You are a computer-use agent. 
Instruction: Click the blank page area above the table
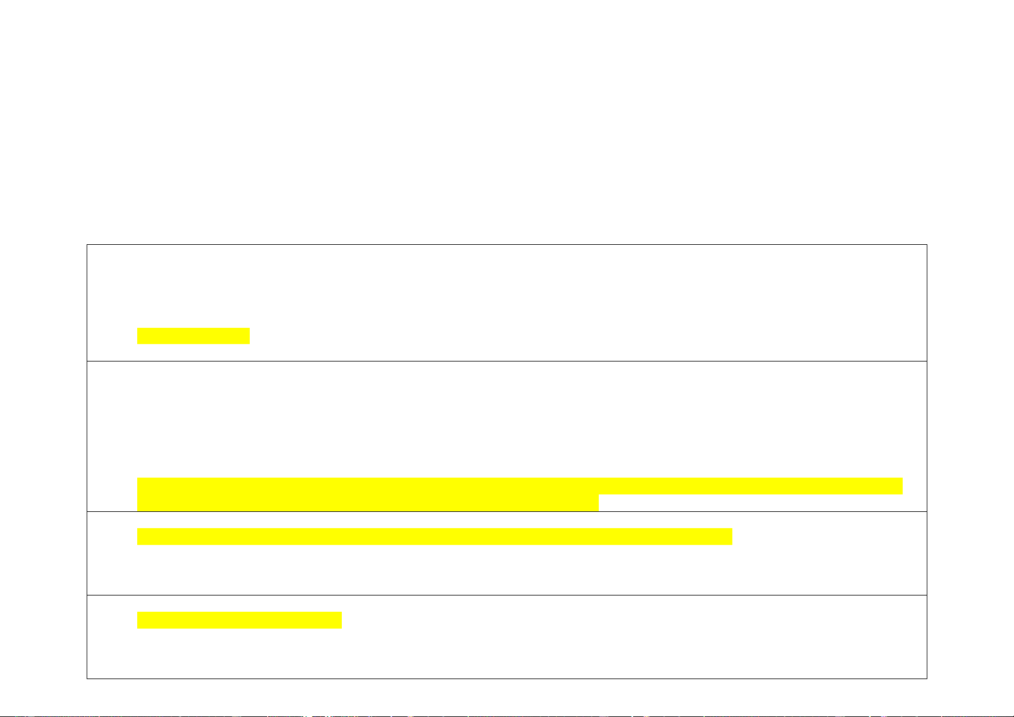point(507,120)
